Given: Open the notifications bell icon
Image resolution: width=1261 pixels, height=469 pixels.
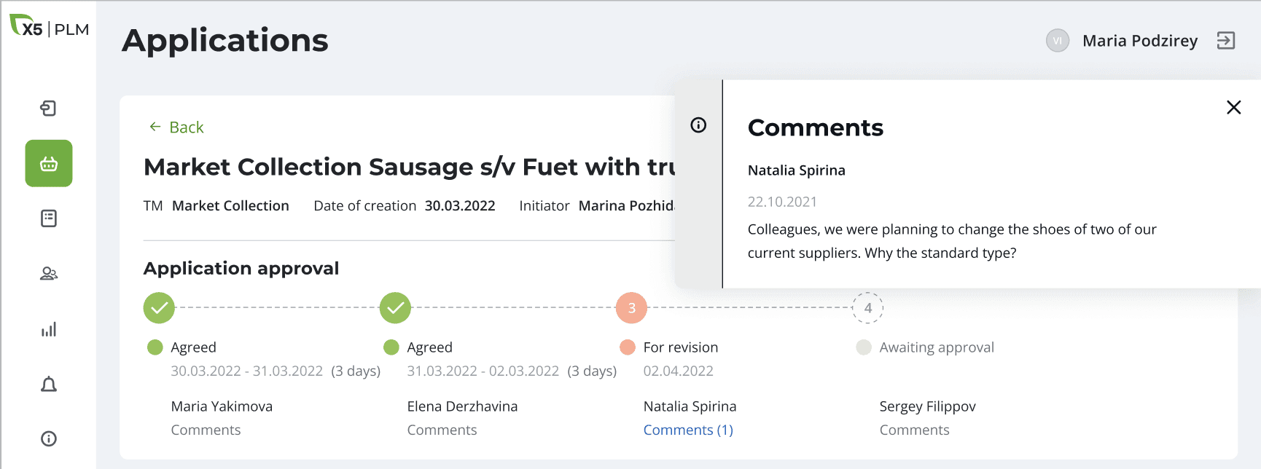Looking at the screenshot, I should coord(49,385).
